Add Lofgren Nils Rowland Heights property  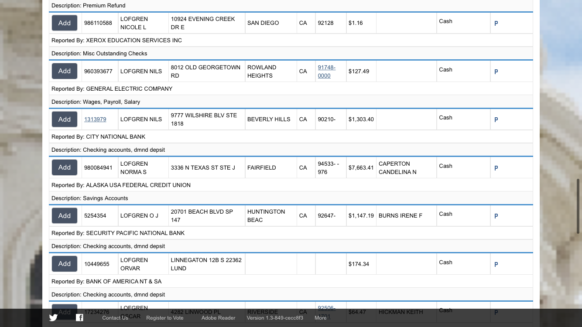pyautogui.click(x=65, y=71)
